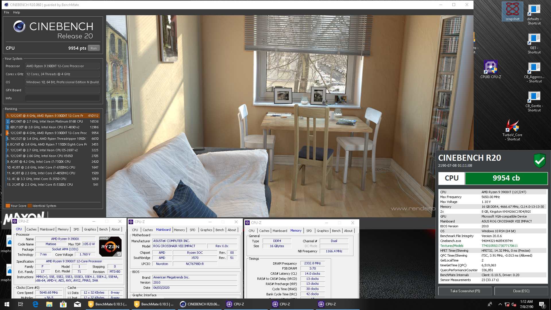Open Bench tab in the left CPU-Z window
Viewport: 551px width, 310px height.
(104, 229)
